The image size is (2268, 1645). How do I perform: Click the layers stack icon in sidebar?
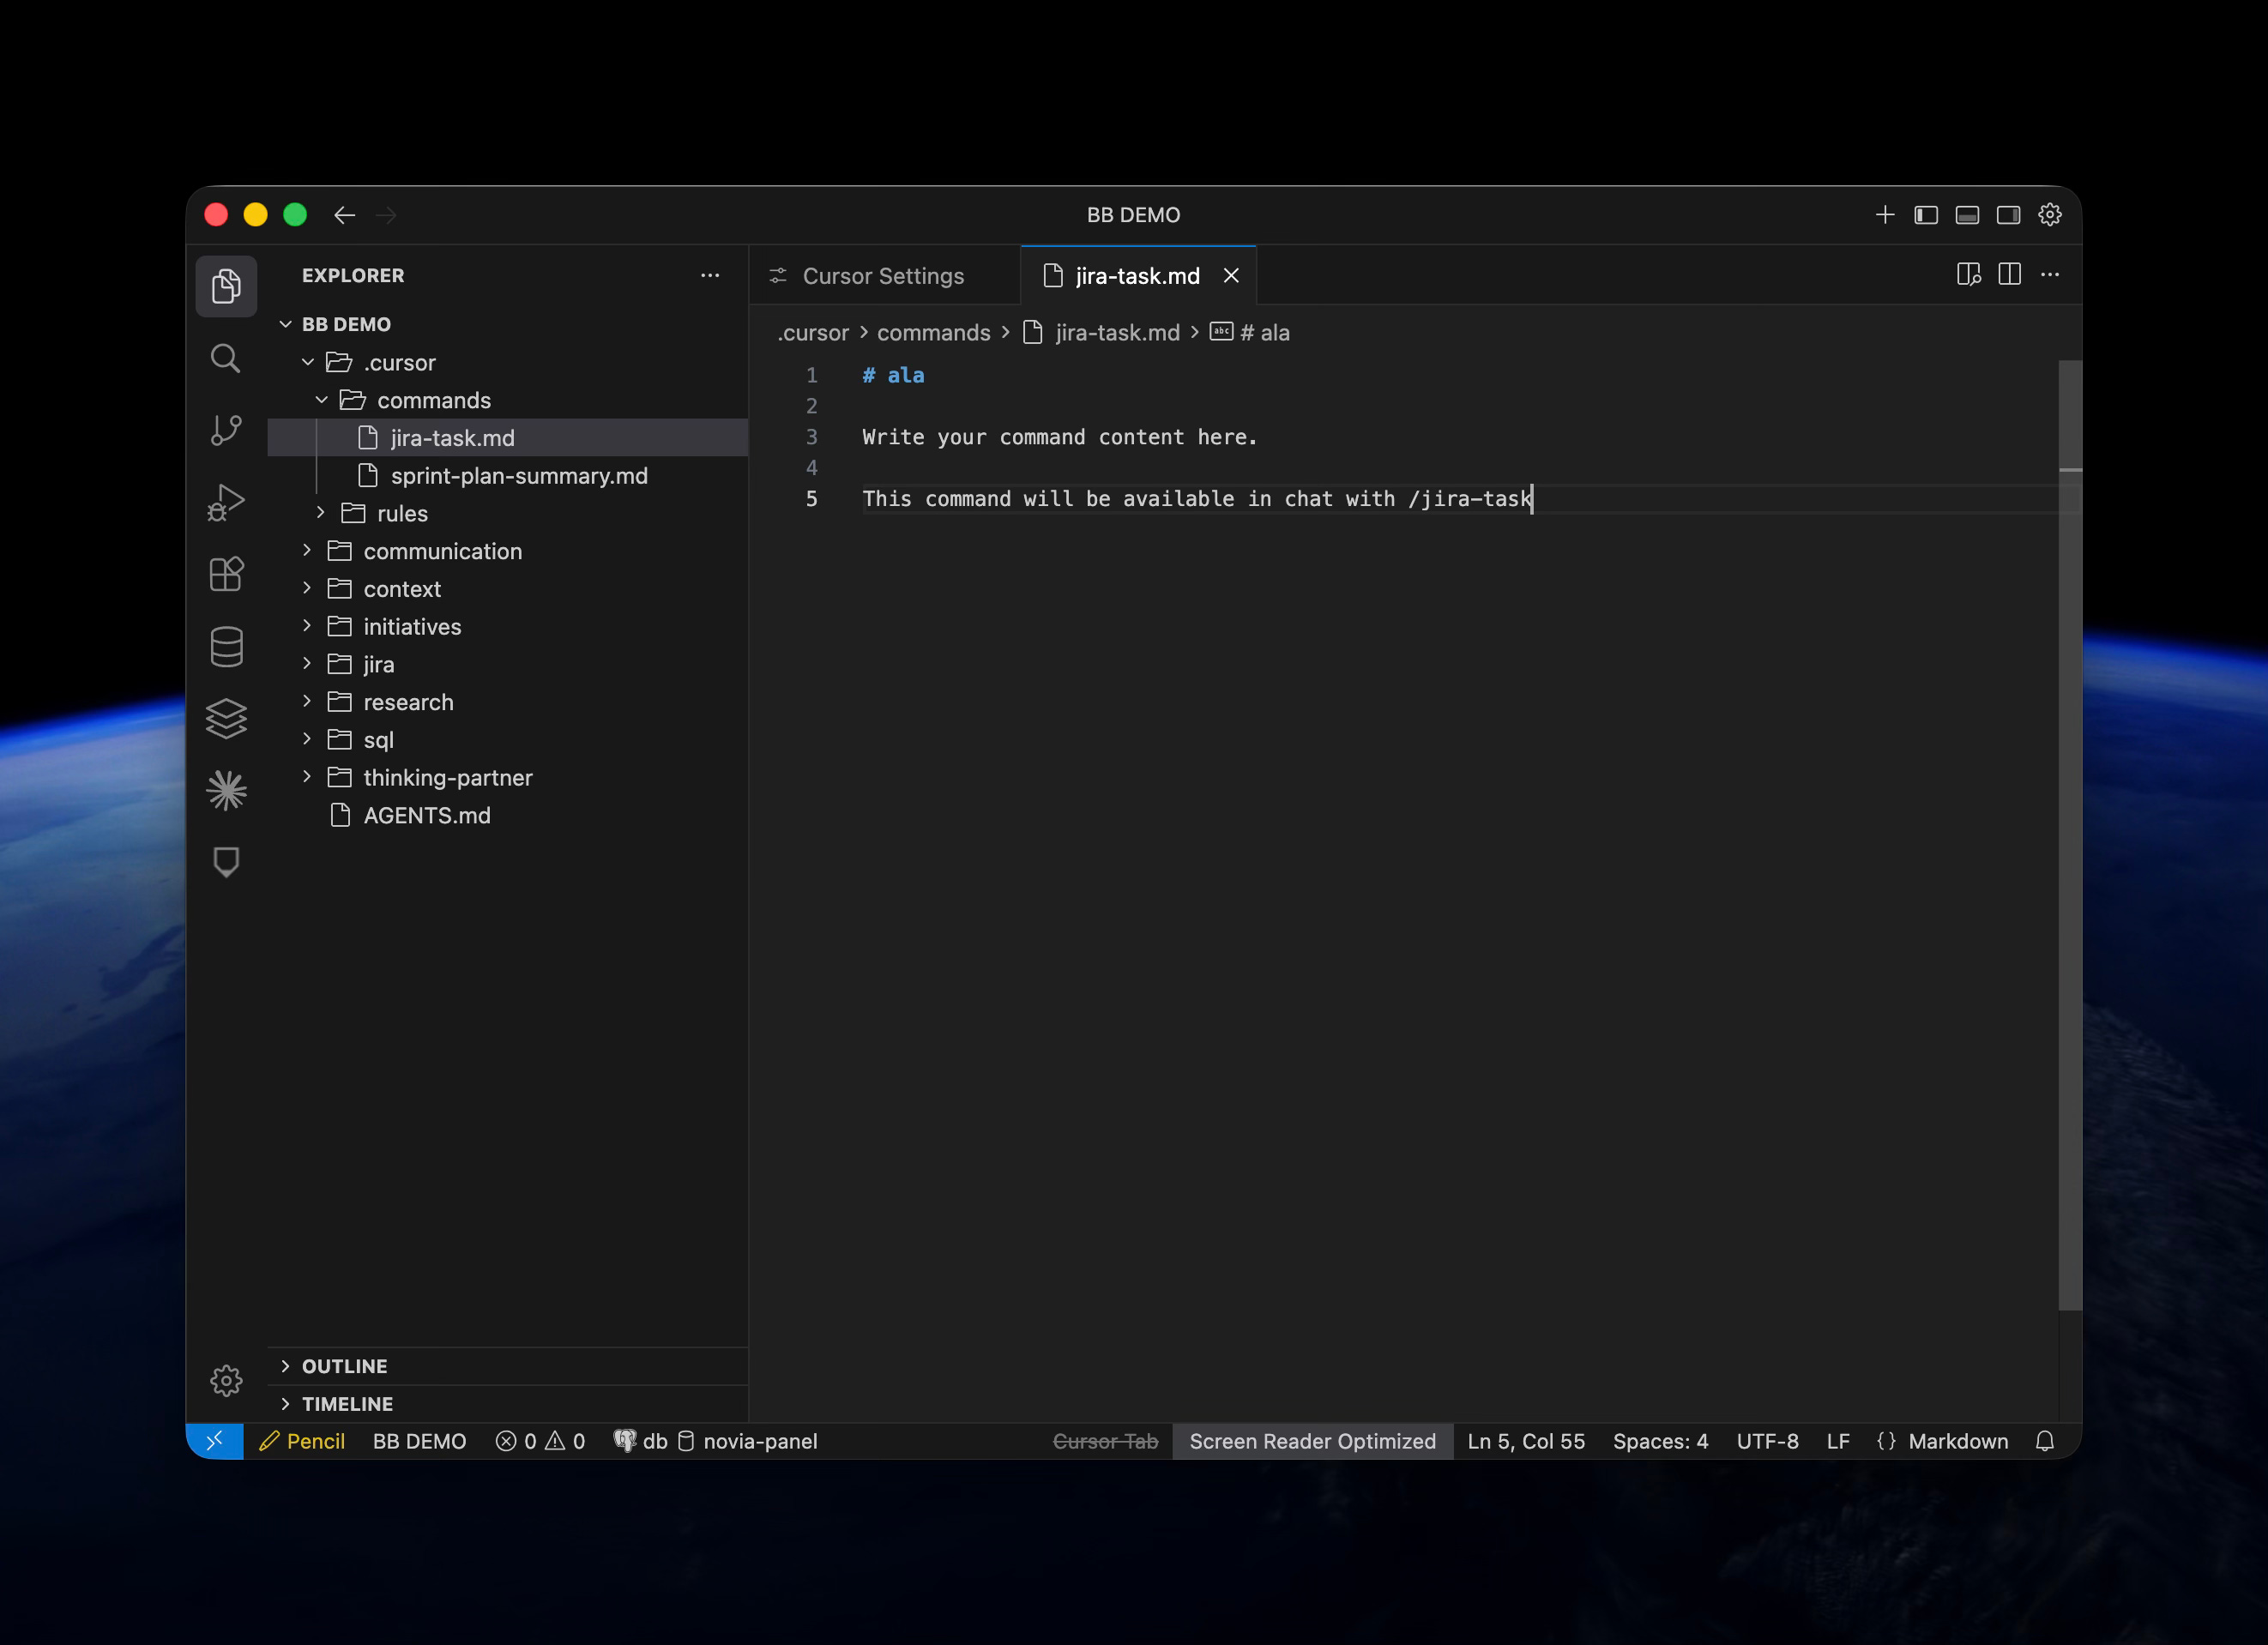point(226,718)
